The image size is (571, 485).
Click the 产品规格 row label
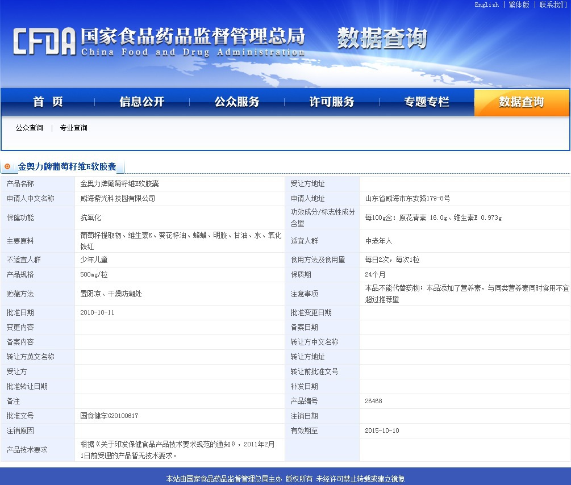pyautogui.click(x=20, y=274)
